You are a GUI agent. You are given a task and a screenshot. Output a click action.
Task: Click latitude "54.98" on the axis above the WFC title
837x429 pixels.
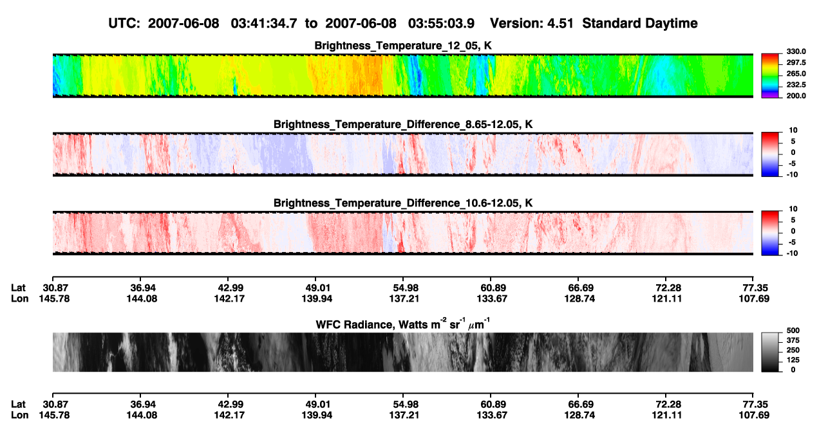click(404, 288)
